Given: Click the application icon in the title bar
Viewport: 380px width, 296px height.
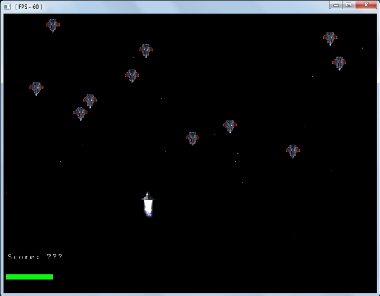Looking at the screenshot, I should pyautogui.click(x=7, y=7).
